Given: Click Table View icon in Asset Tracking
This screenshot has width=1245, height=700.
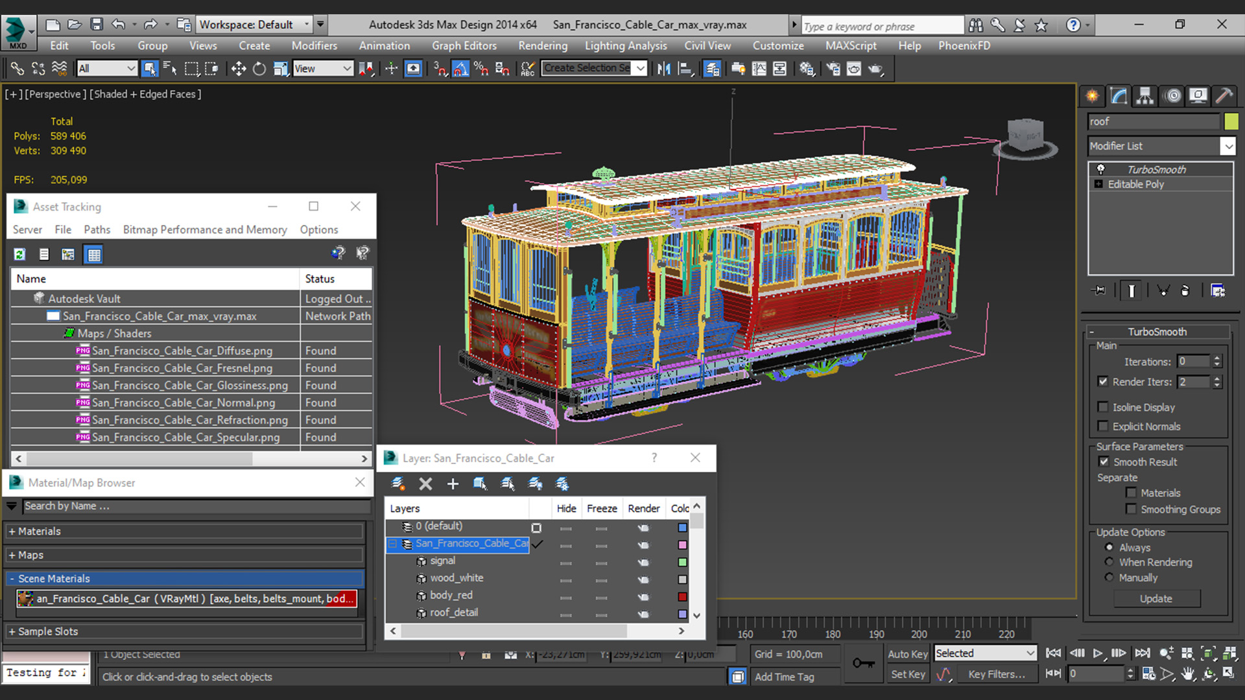Looking at the screenshot, I should click(x=94, y=254).
